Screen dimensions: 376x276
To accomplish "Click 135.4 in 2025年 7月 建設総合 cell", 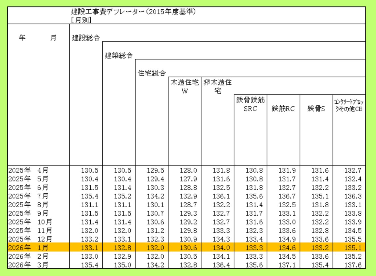I will coord(90,196).
